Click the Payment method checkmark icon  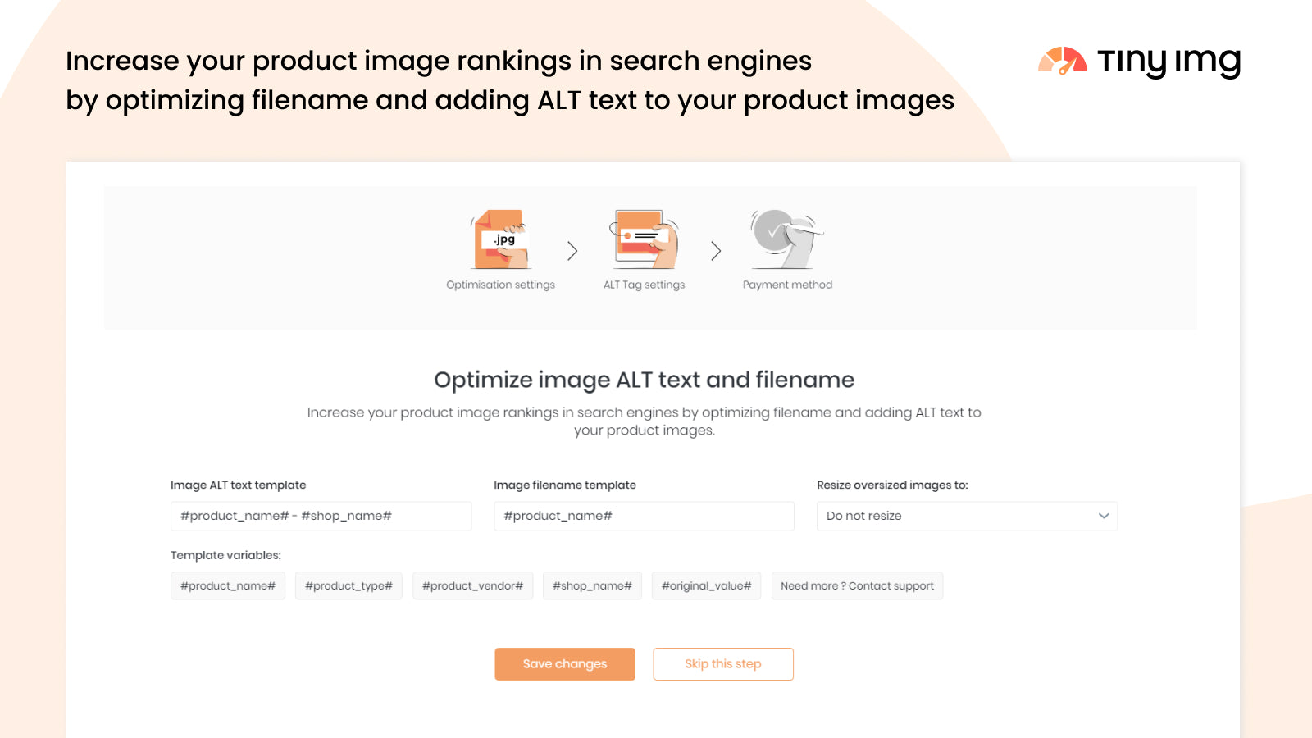786,239
